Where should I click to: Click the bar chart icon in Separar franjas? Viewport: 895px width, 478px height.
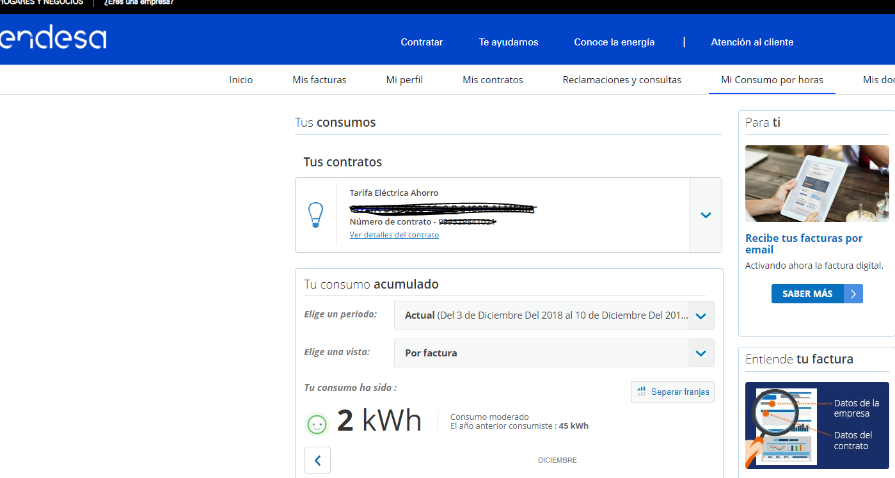(642, 392)
